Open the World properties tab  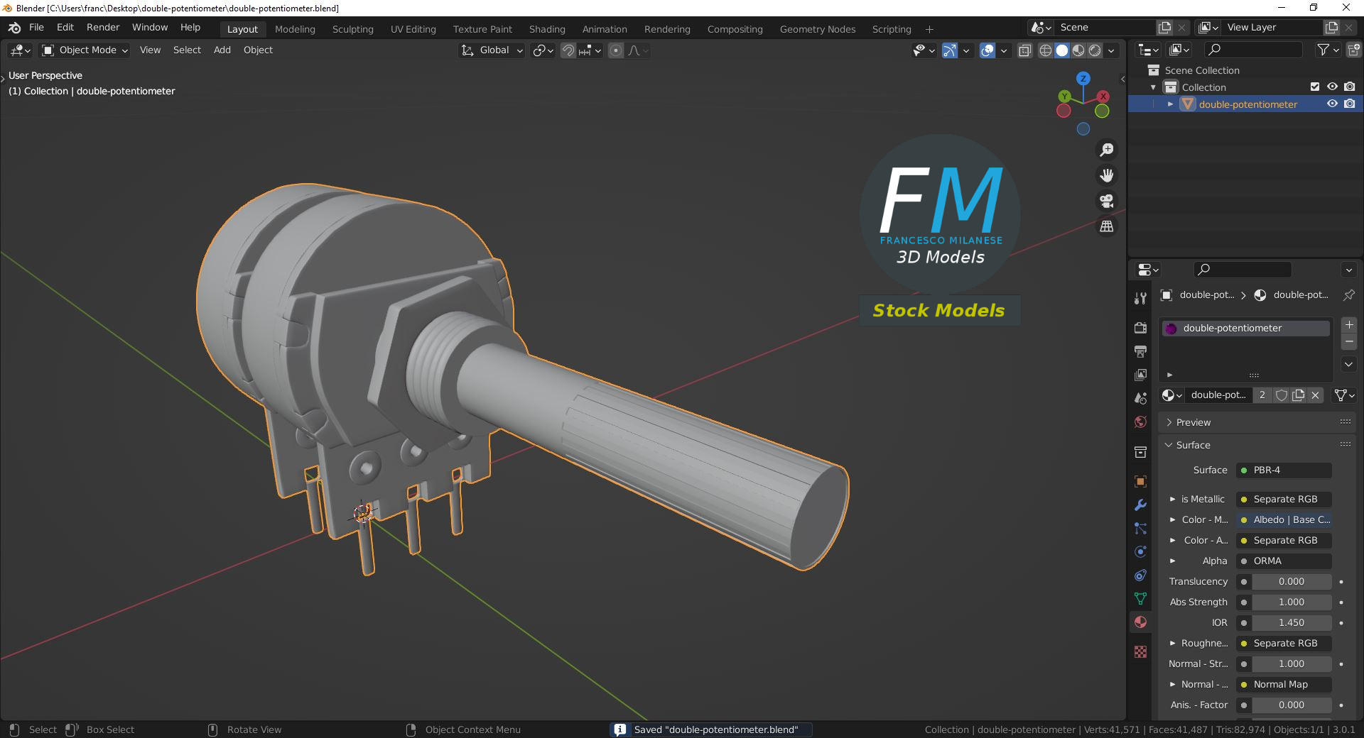tap(1140, 422)
